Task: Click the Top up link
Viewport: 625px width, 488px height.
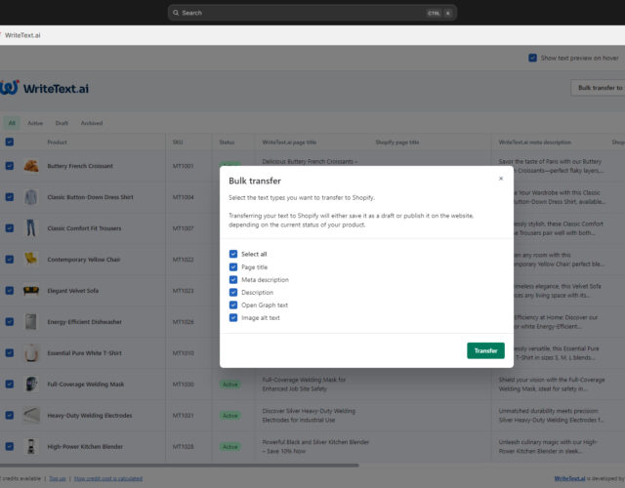Action: point(58,479)
